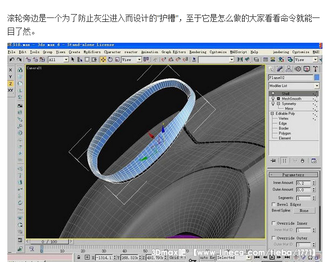Restrict to Y axis button
The width and height of the screenshot is (332, 262).
tap(11, 77)
